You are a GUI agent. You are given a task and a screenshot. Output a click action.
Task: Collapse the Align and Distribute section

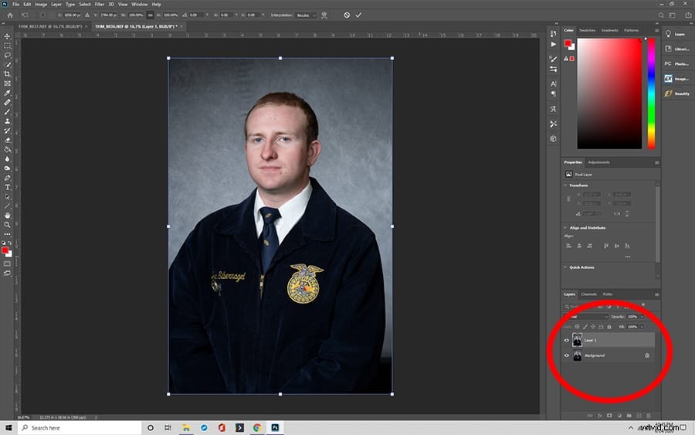click(x=565, y=227)
